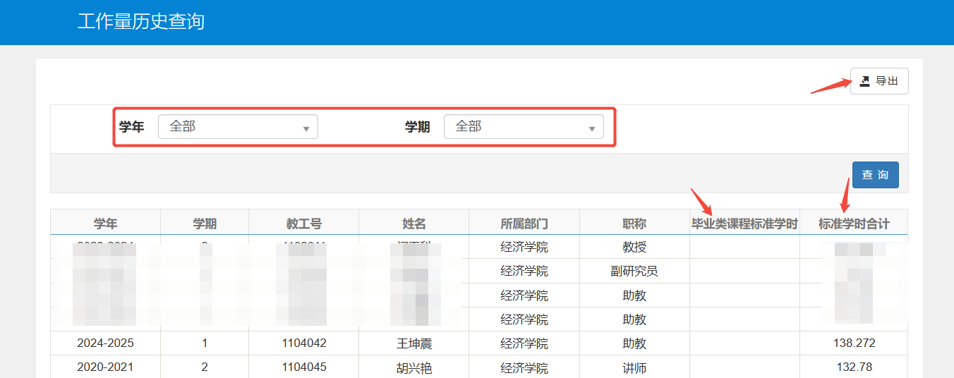The width and height of the screenshot is (954, 378).
Task: Click the 学期 column header
Action: 205,224
